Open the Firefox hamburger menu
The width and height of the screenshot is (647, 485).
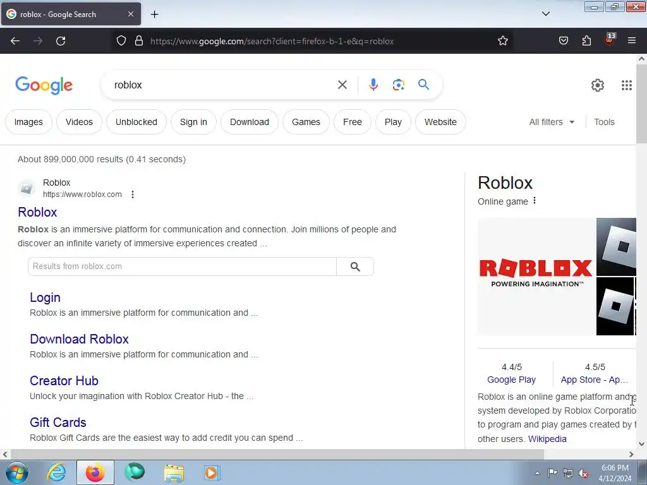point(632,40)
